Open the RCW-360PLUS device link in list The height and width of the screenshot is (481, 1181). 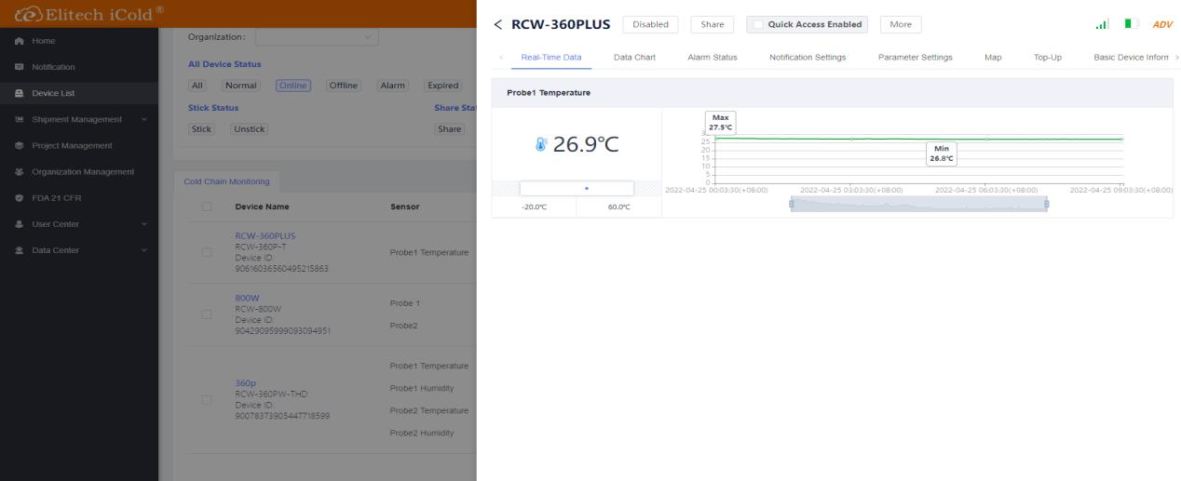(x=265, y=236)
